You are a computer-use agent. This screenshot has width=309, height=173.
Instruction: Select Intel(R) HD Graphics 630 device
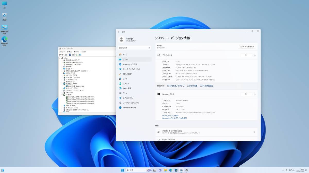(x=76, y=86)
